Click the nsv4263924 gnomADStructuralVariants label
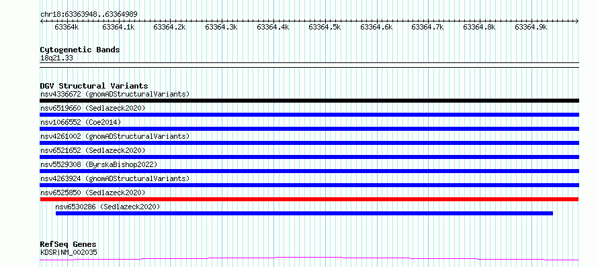 tap(115, 178)
